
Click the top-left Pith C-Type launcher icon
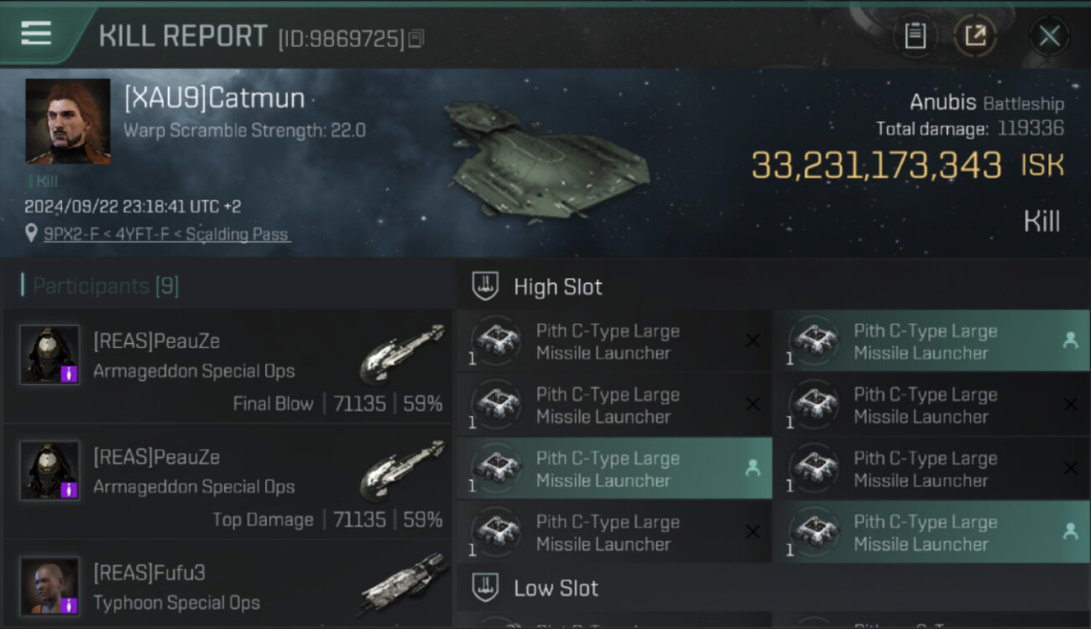click(498, 341)
